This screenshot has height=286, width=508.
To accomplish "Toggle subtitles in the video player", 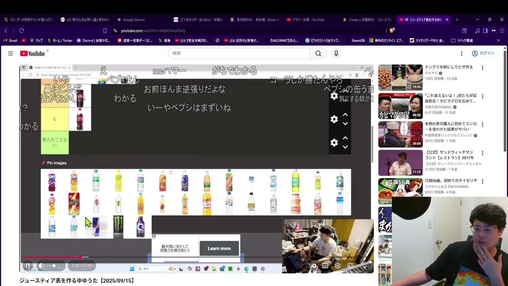I will click(x=325, y=265).
